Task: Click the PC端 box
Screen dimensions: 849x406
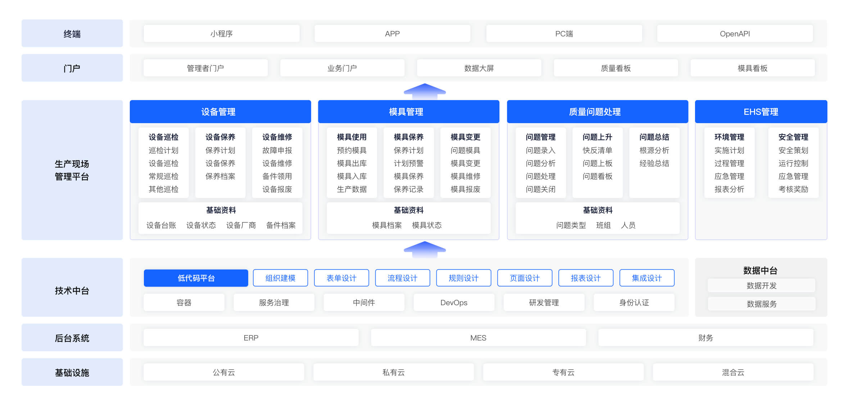Action: click(x=564, y=33)
